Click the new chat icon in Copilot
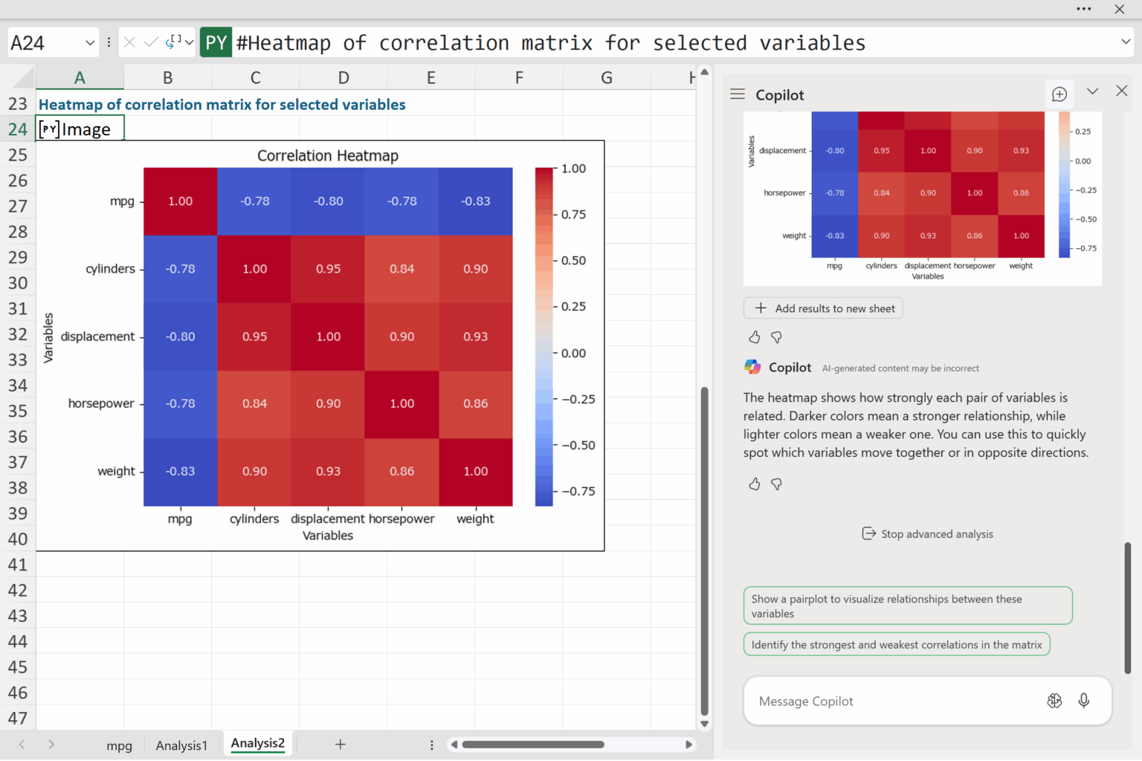The width and height of the screenshot is (1142, 761). 1059,94
